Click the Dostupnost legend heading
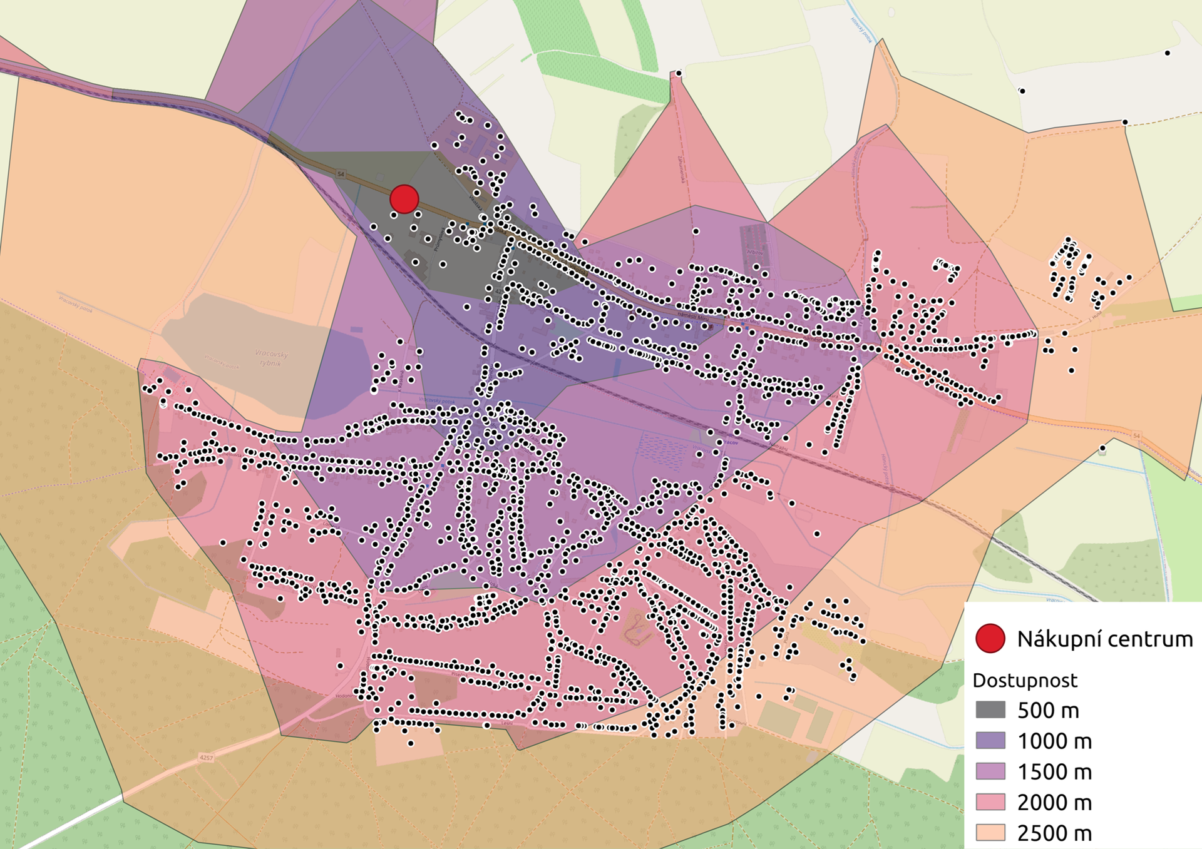This screenshot has width=1202, height=849. (x=1024, y=680)
